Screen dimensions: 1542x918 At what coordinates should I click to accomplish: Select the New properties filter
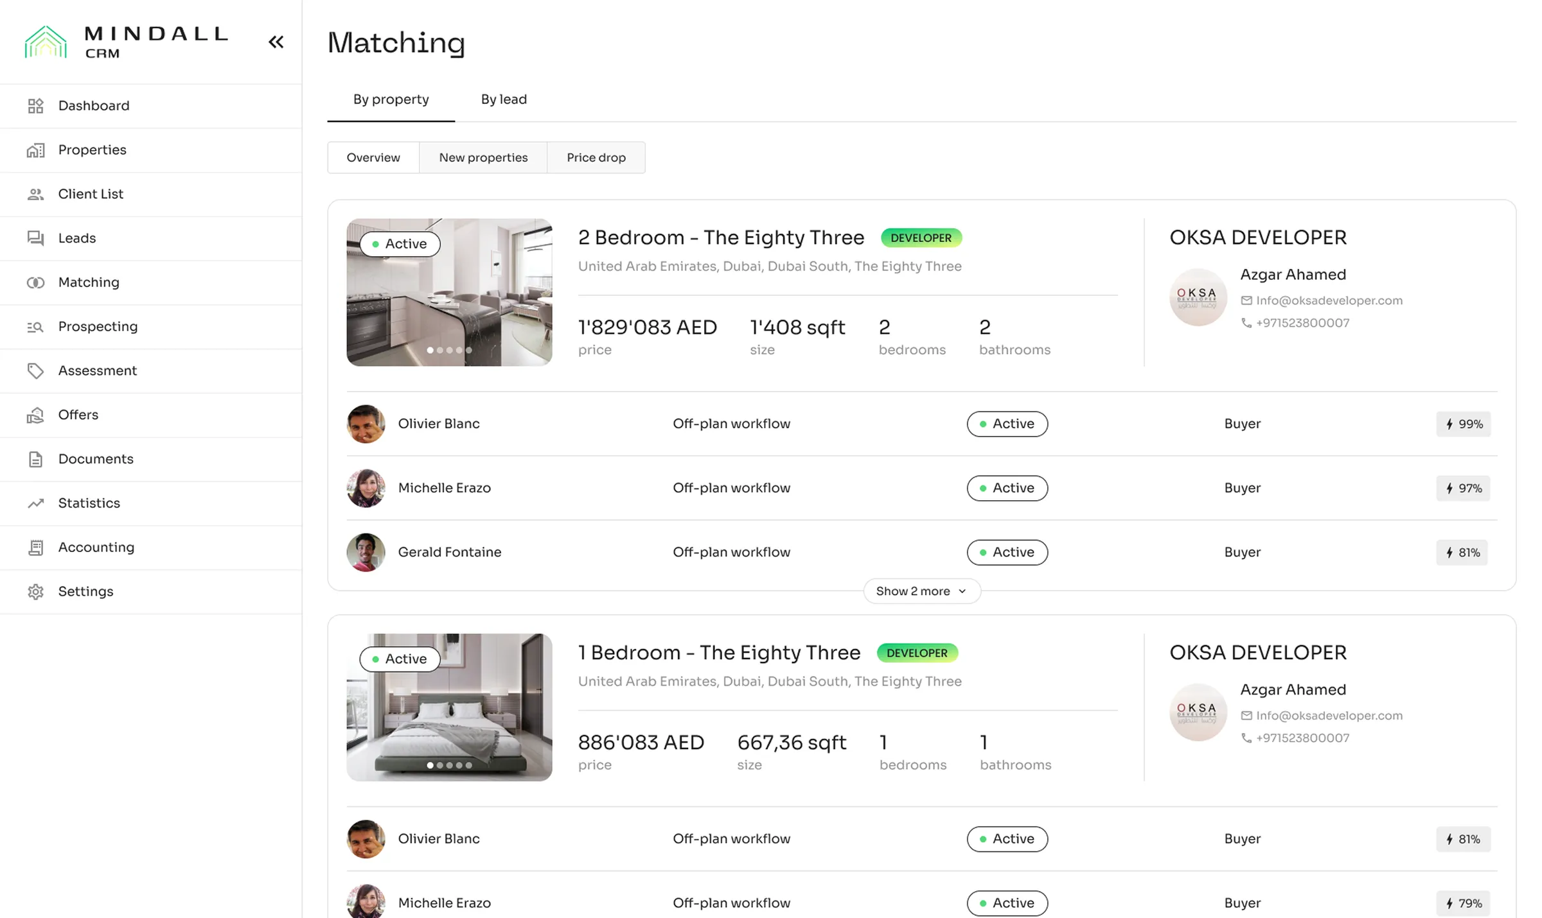click(x=483, y=158)
